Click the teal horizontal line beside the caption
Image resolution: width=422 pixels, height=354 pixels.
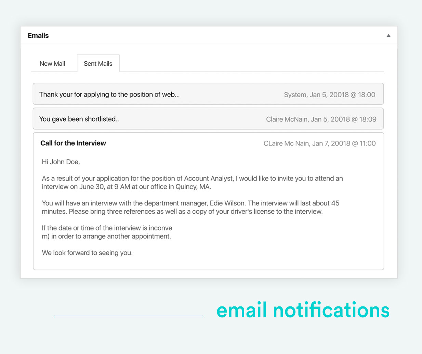[x=129, y=316]
